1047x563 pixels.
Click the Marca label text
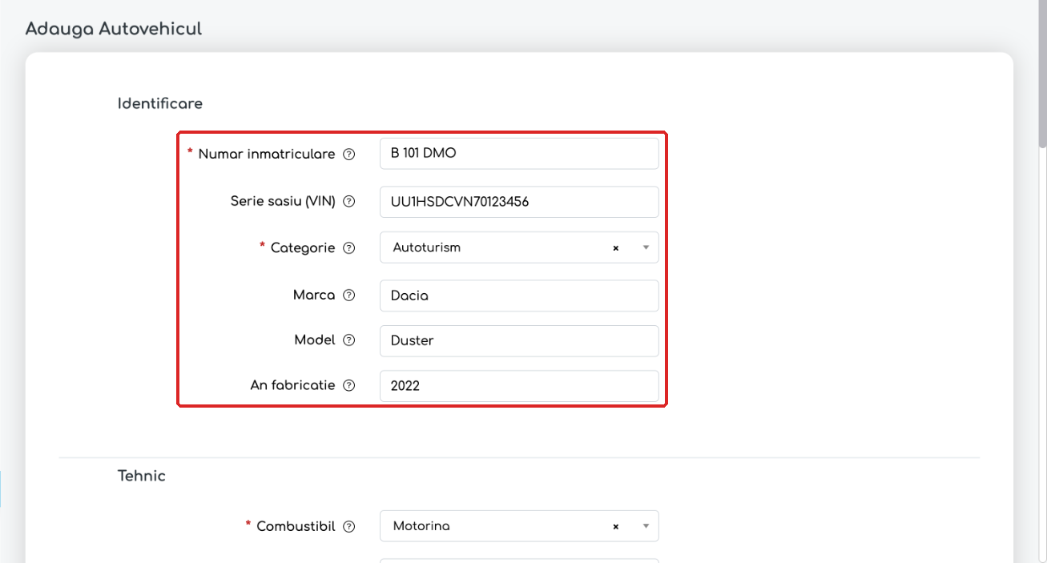pos(314,296)
